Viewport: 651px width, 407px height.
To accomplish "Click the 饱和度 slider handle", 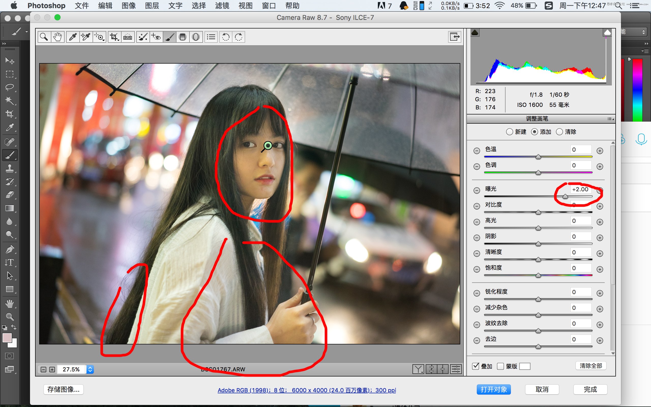I will 538,275.
